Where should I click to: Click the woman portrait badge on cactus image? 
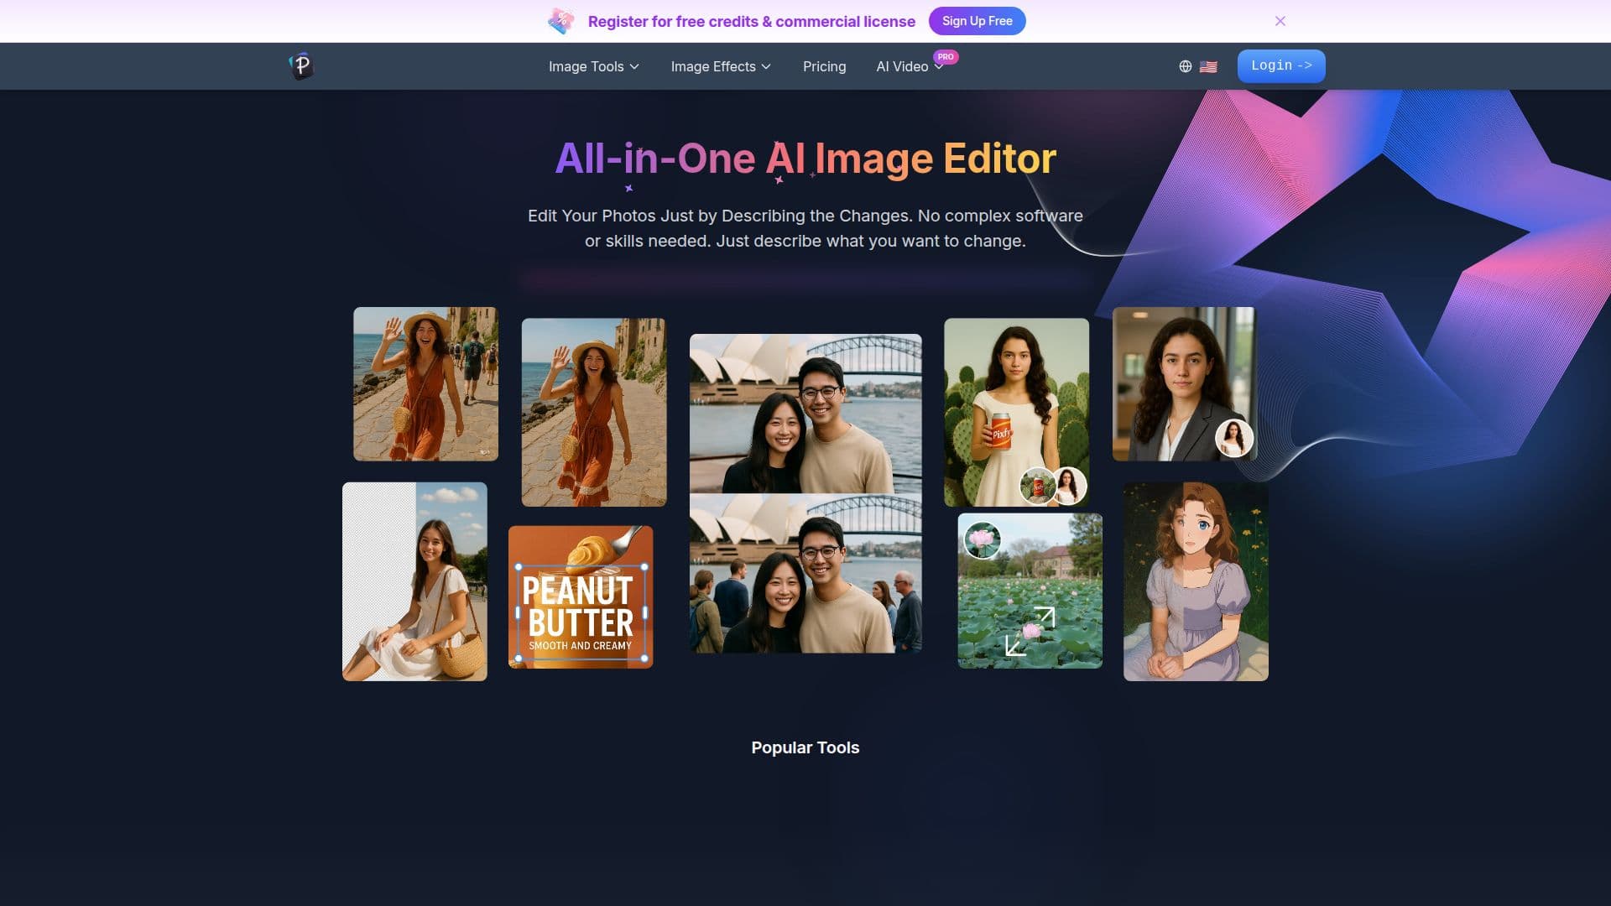[x=1068, y=485]
